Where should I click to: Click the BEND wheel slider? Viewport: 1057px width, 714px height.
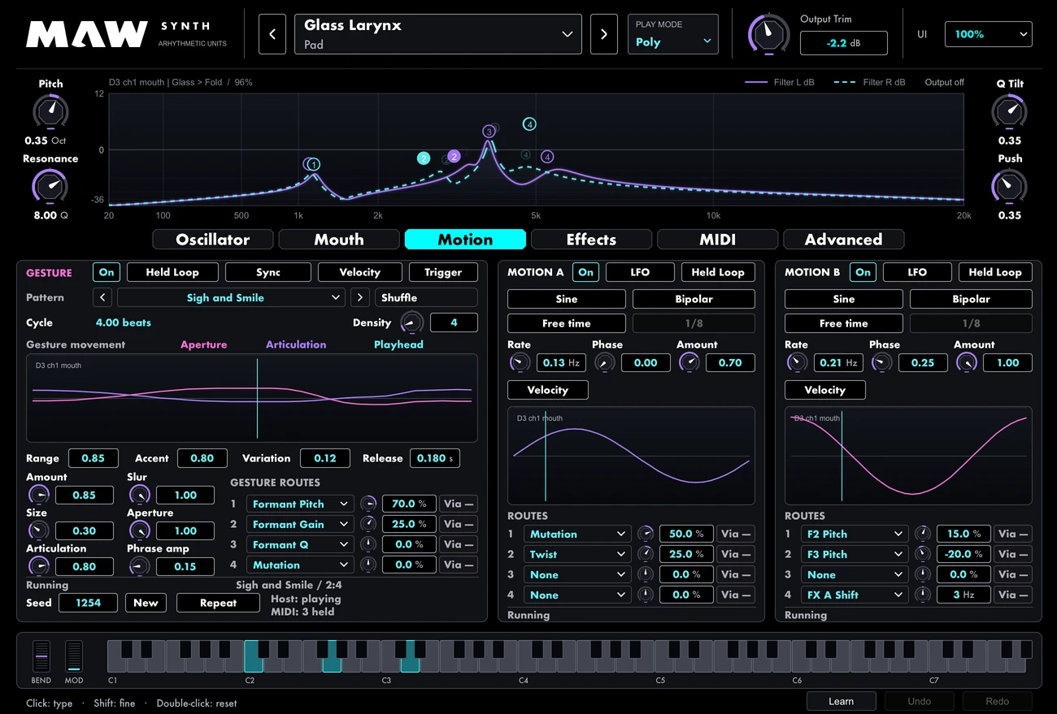[41, 656]
